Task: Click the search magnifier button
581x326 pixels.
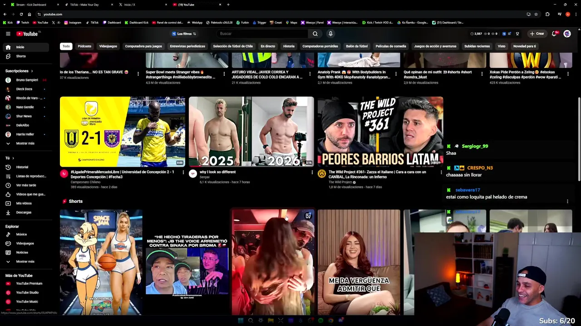Action: (315, 34)
